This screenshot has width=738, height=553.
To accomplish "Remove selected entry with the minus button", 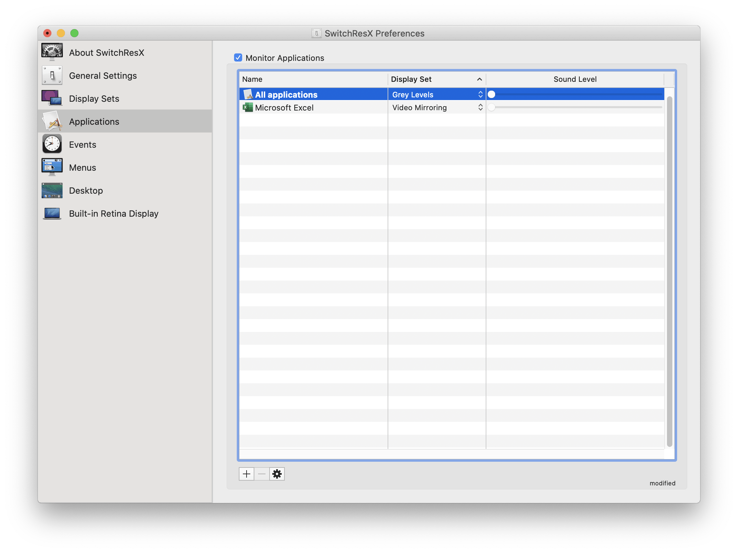I will pos(262,474).
